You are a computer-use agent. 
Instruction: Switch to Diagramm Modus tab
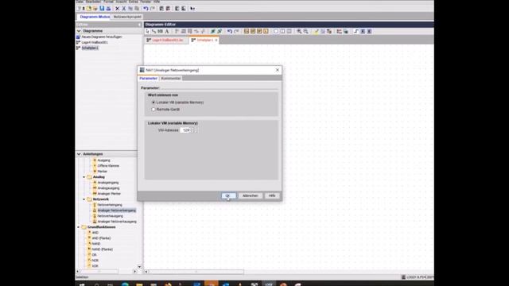[x=95, y=17]
